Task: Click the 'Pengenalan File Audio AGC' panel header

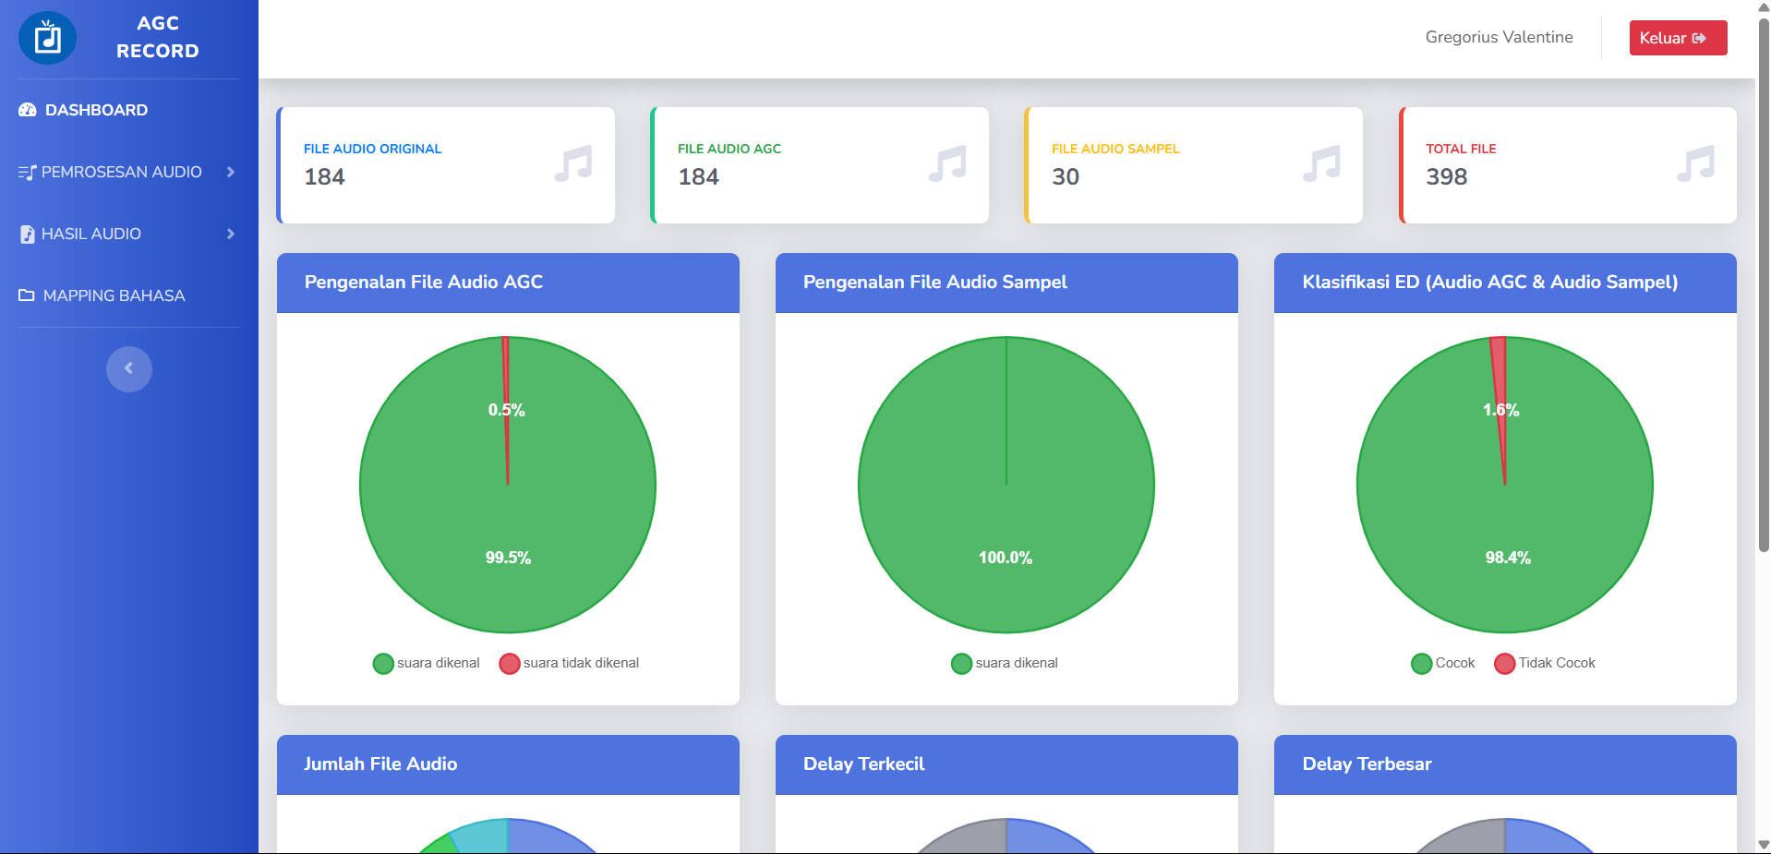Action: 508,283
